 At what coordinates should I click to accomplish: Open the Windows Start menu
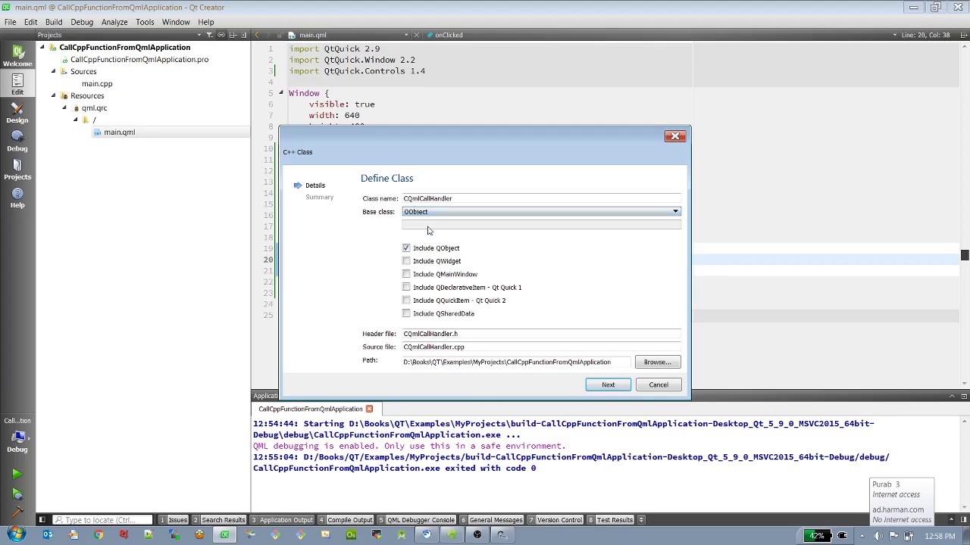pyautogui.click(x=16, y=535)
